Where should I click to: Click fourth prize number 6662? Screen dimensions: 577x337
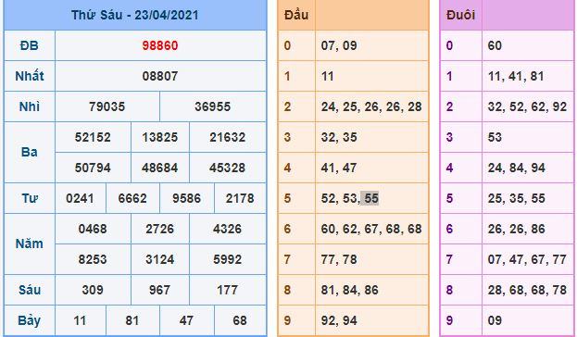click(132, 198)
